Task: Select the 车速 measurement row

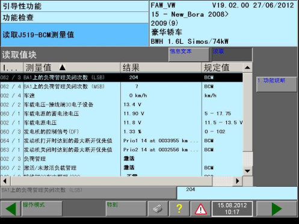Action: 121,95
